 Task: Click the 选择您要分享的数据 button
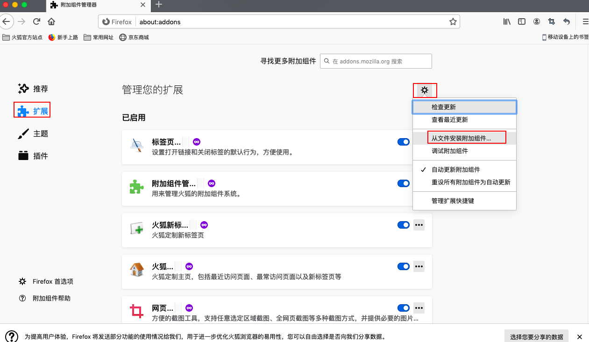point(536,337)
